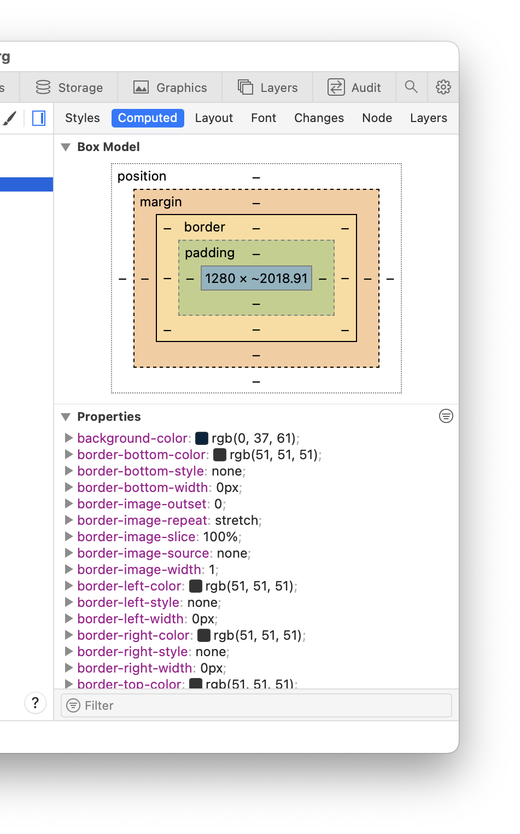Expand the border-image-slice property

point(69,536)
